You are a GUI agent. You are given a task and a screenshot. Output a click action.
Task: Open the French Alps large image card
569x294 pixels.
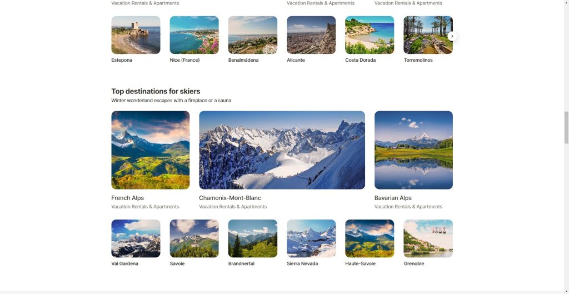tap(150, 150)
